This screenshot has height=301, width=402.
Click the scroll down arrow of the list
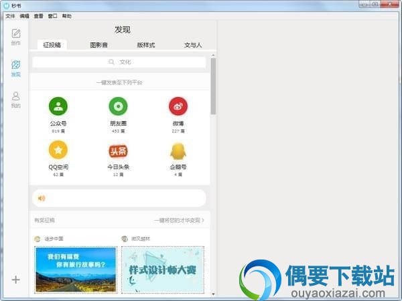point(213,294)
